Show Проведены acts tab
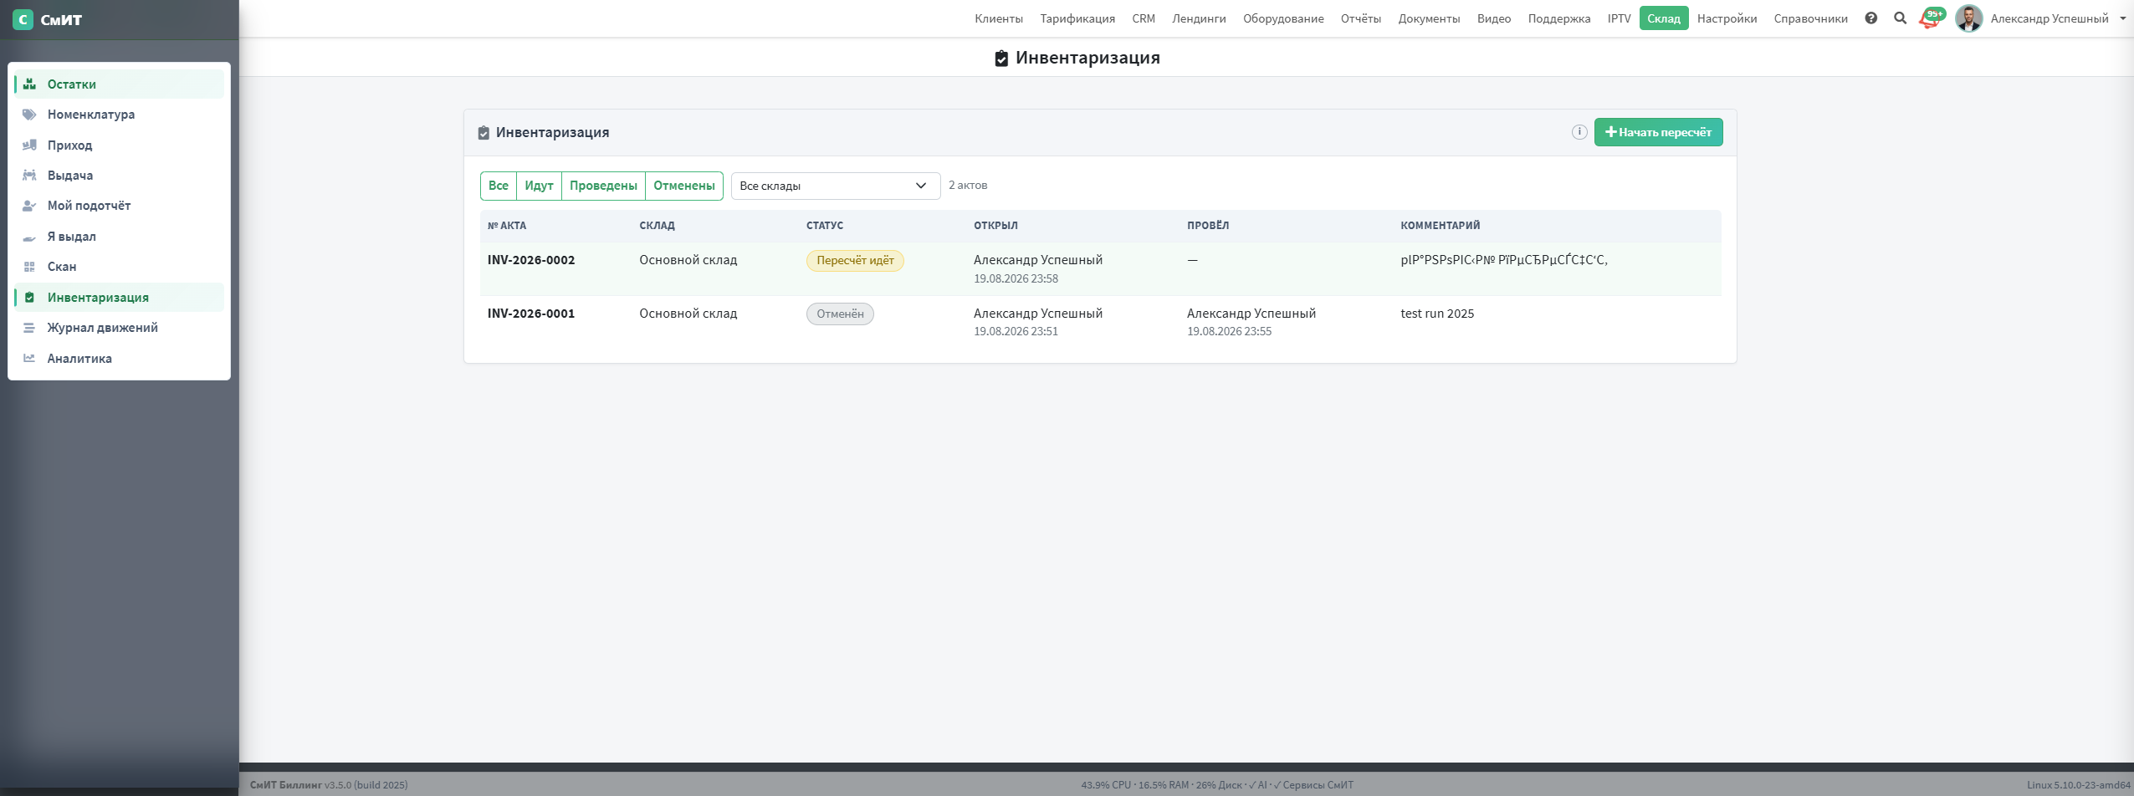The image size is (2134, 796). 603,186
